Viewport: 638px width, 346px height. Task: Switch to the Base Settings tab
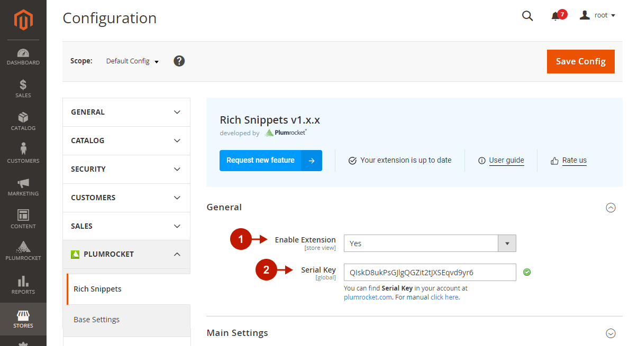click(96, 320)
